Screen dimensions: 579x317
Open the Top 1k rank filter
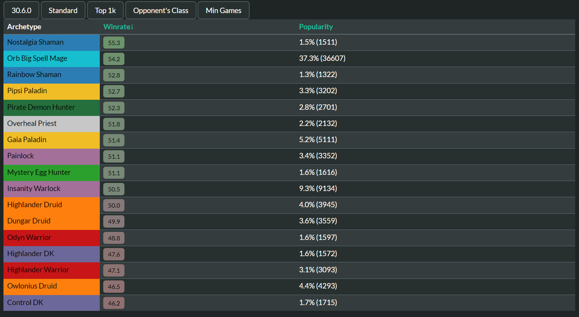point(105,10)
